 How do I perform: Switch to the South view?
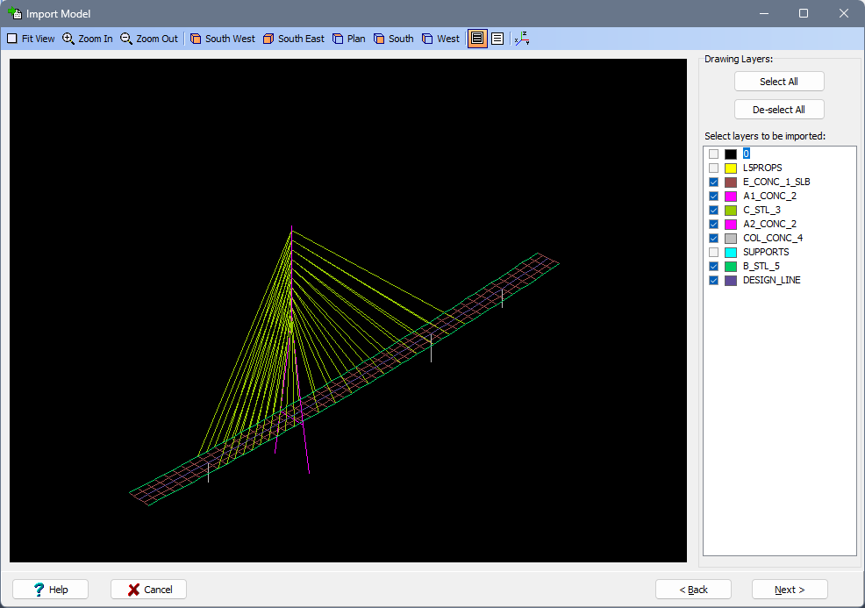393,38
